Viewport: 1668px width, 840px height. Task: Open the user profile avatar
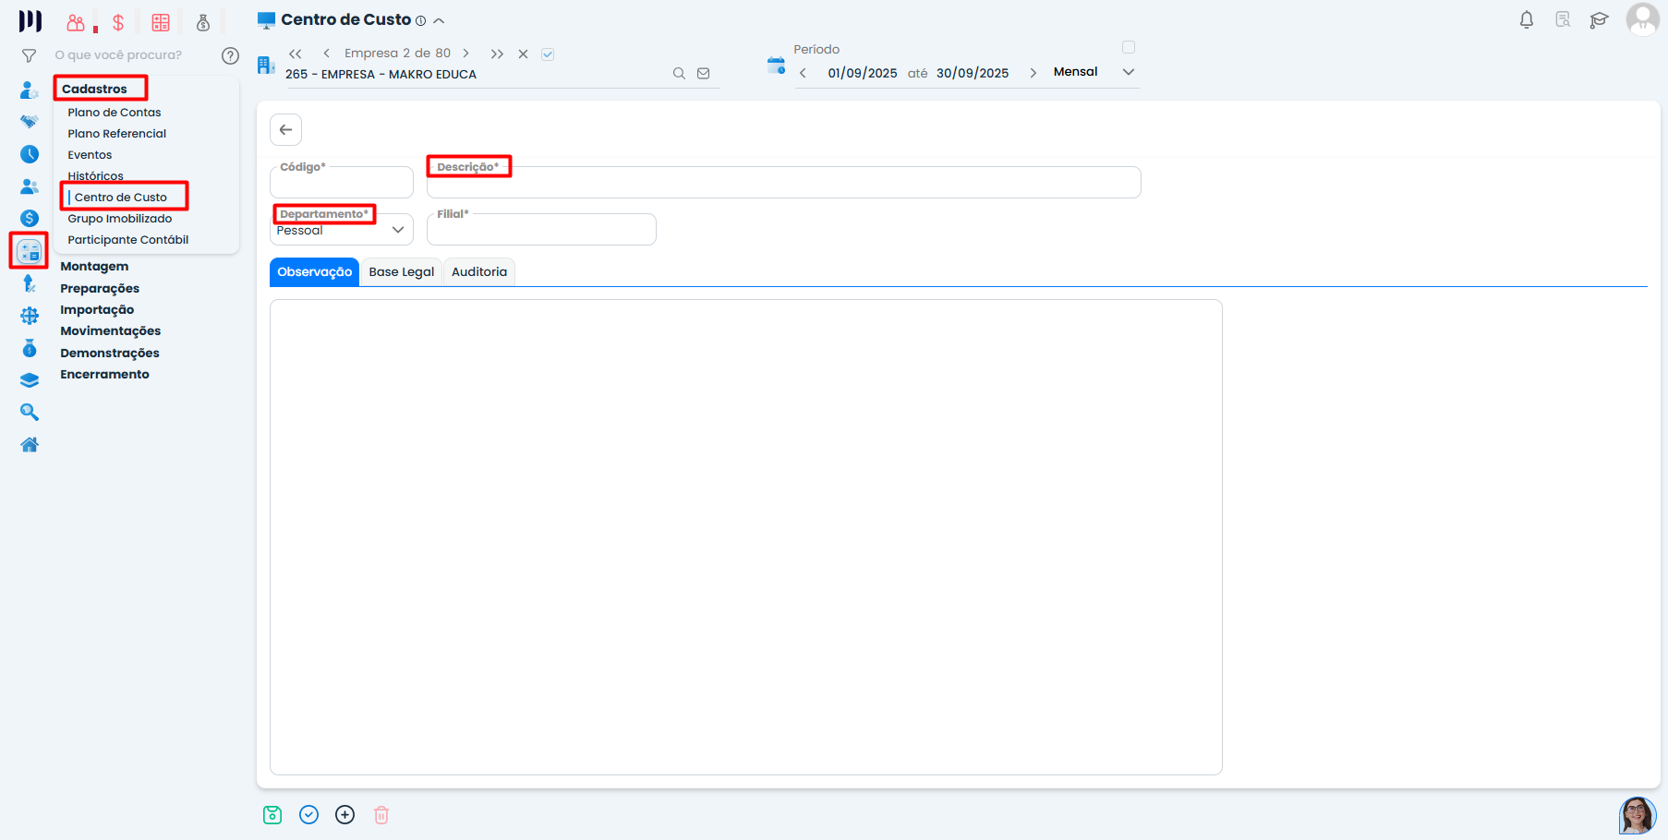1642,19
